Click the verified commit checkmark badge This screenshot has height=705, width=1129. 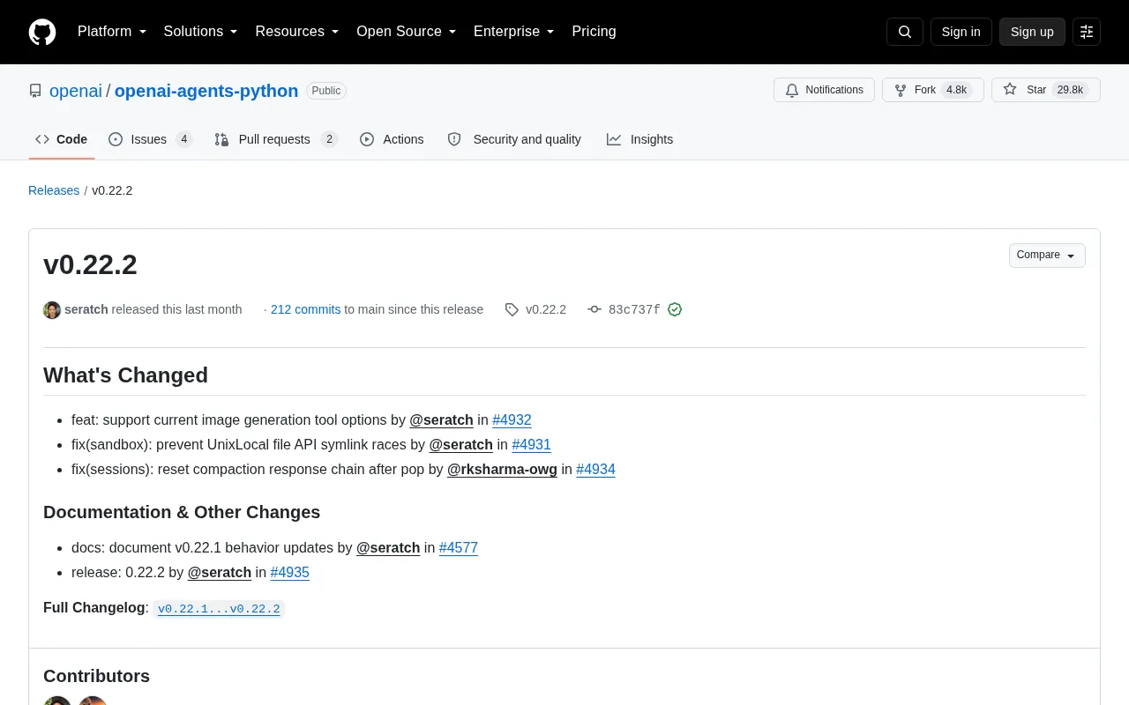coord(675,309)
